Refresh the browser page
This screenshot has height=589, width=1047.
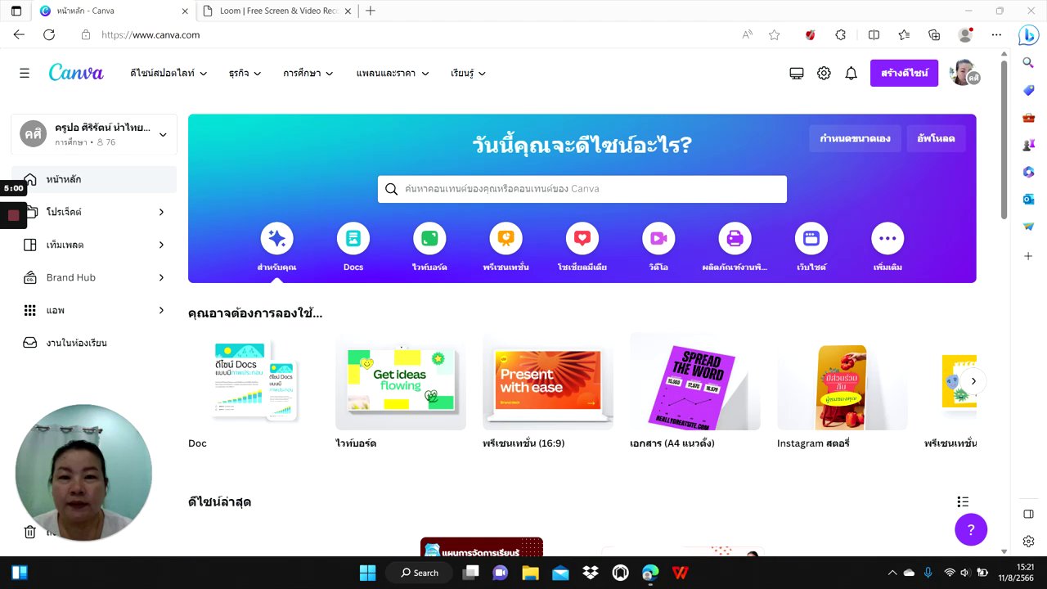pos(49,35)
